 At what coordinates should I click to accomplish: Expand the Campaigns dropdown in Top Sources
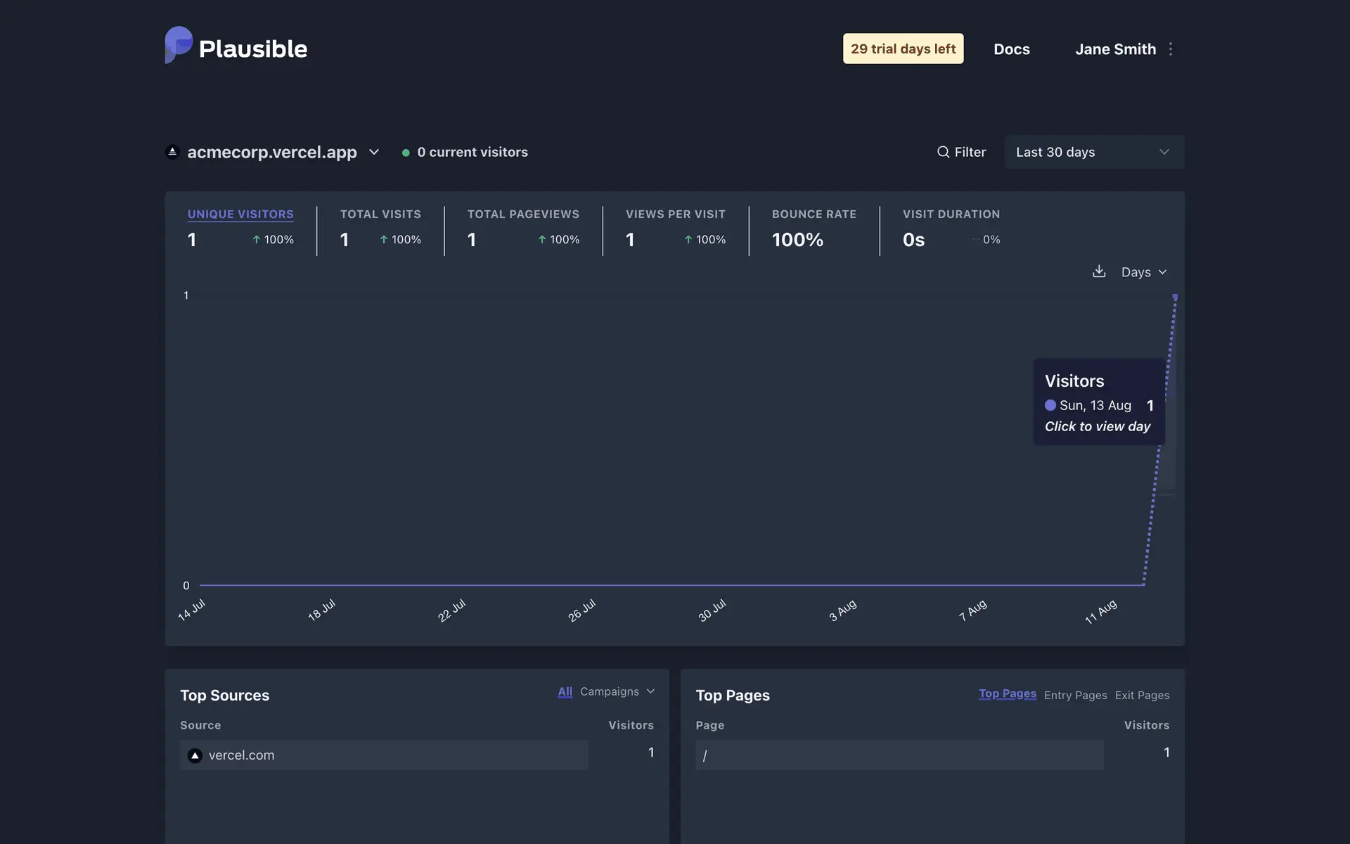click(617, 691)
